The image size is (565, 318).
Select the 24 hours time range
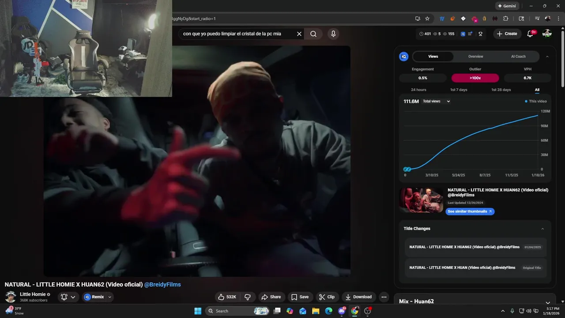tap(418, 90)
